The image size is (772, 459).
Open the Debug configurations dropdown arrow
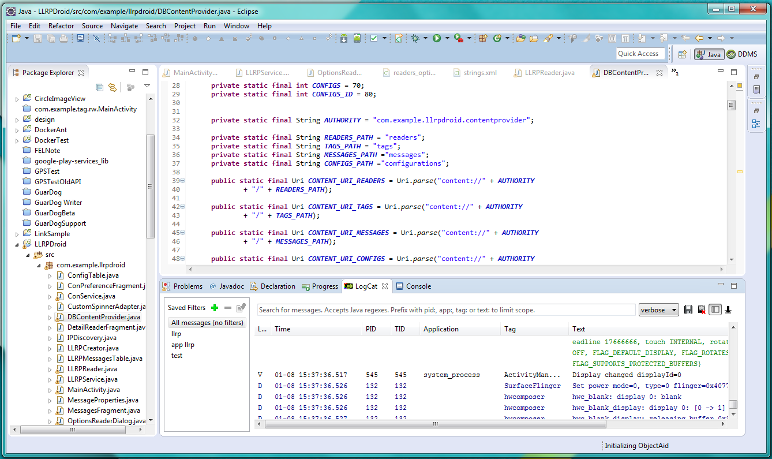(426, 38)
